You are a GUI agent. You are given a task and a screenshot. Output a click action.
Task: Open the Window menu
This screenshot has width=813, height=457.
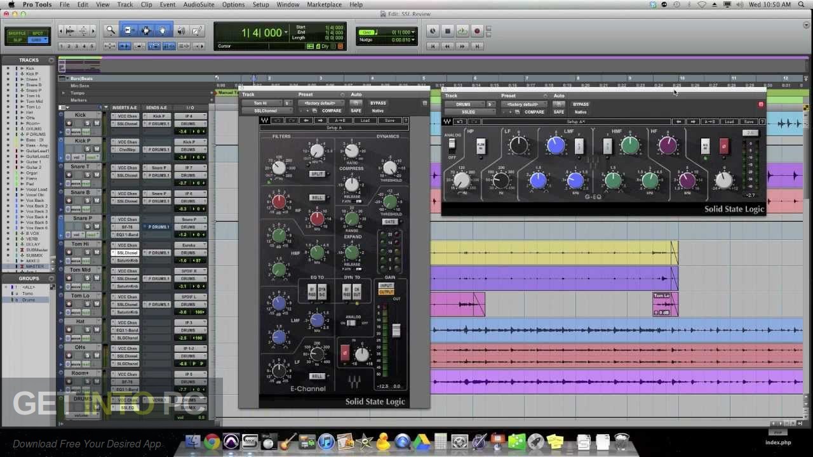(288, 4)
